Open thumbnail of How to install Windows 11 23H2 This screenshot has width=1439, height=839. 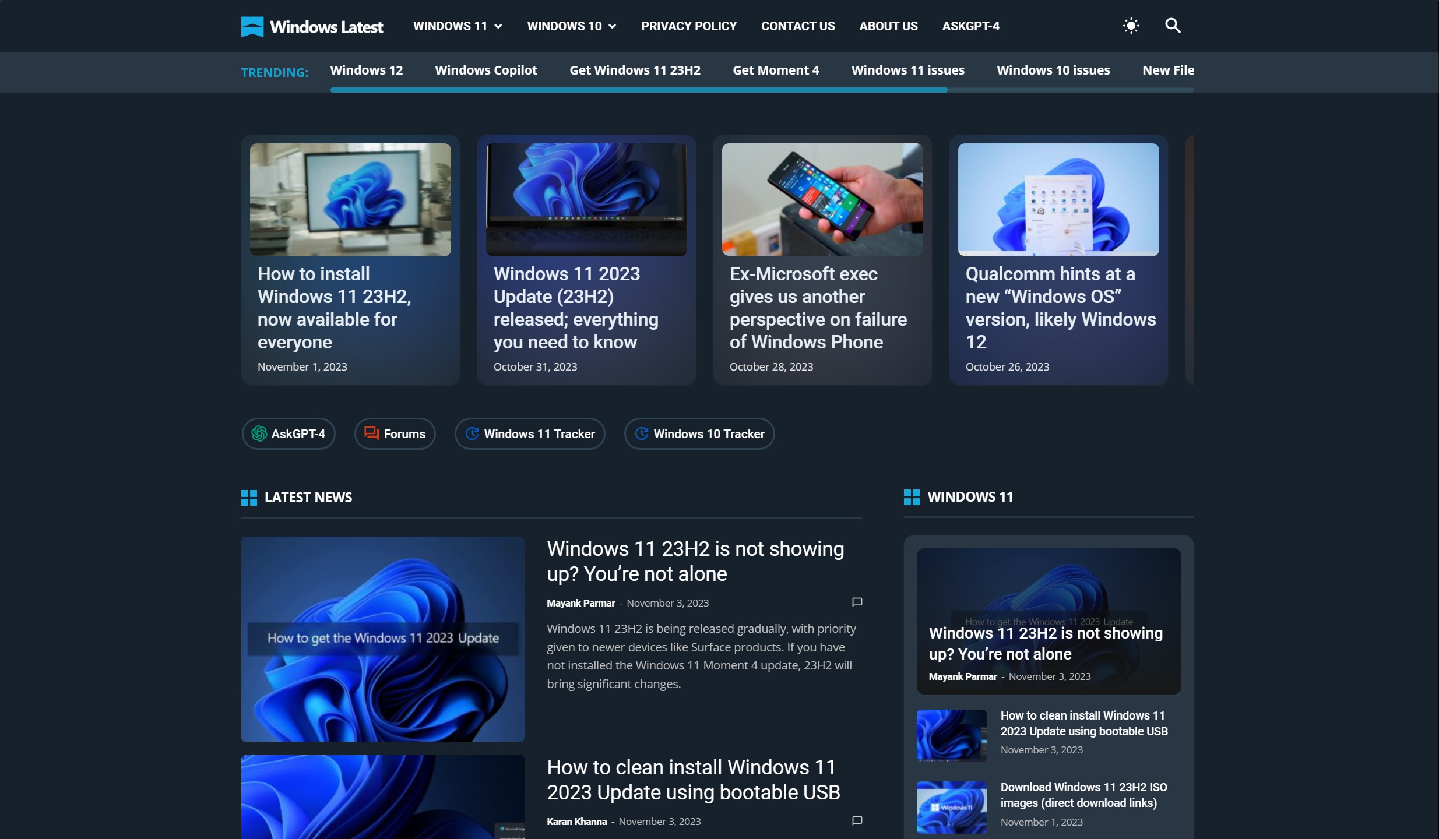(350, 199)
